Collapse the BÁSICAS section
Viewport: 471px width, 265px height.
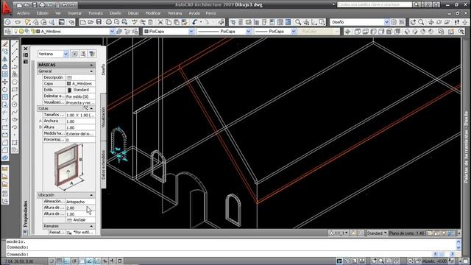91,65
